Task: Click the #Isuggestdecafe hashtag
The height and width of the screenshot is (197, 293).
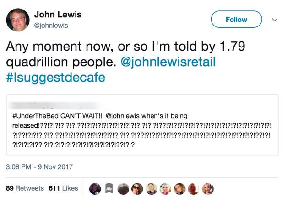Action: [55, 77]
